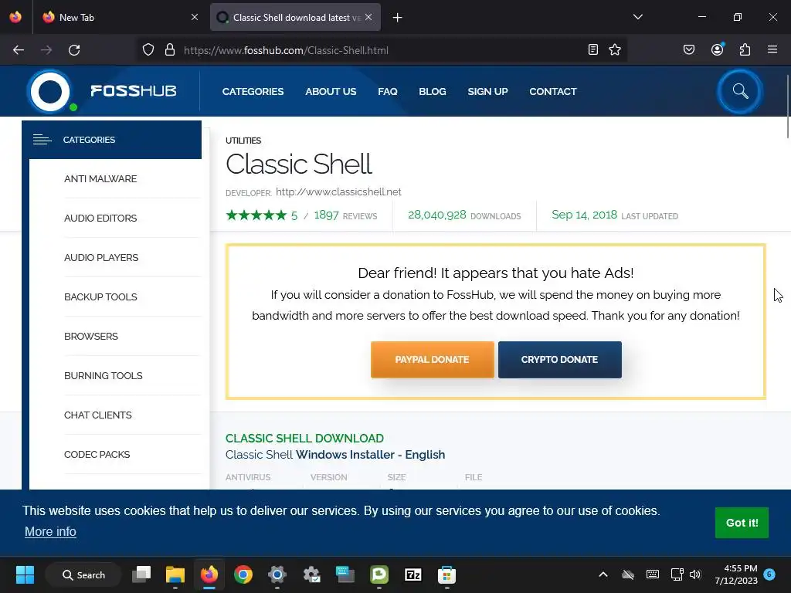This screenshot has height=593, width=791.
Task: Dismiss cookies with Got it!
Action: (742, 523)
